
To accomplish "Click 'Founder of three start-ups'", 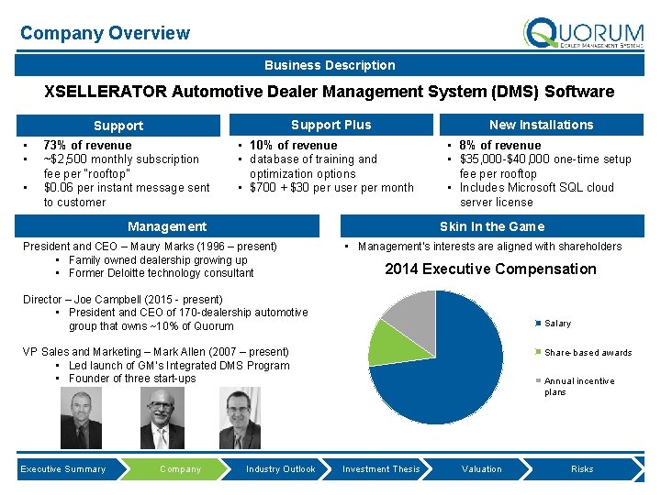I will (132, 379).
